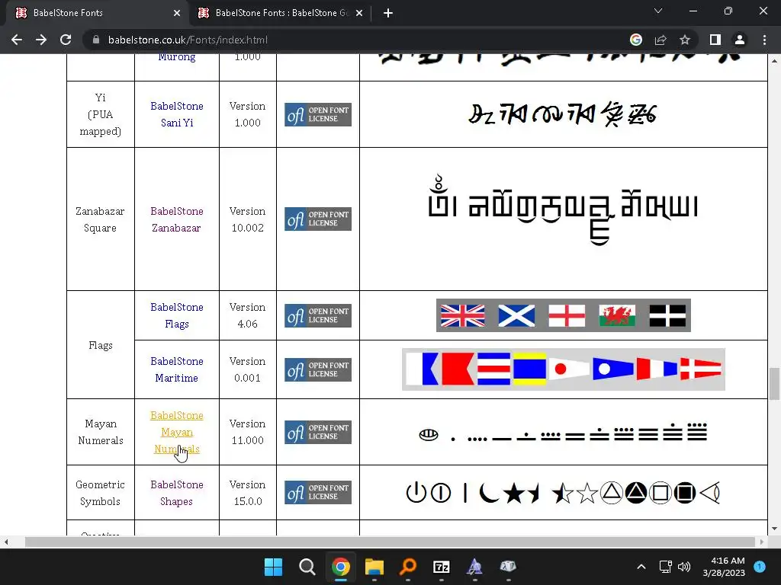Reload the current page
This screenshot has width=781, height=585.
[x=66, y=40]
